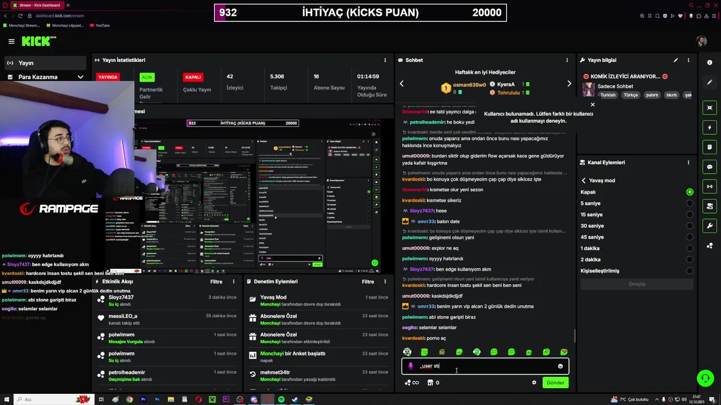Open Google Chrome from the taskbar
721x405 pixels.
129,399
